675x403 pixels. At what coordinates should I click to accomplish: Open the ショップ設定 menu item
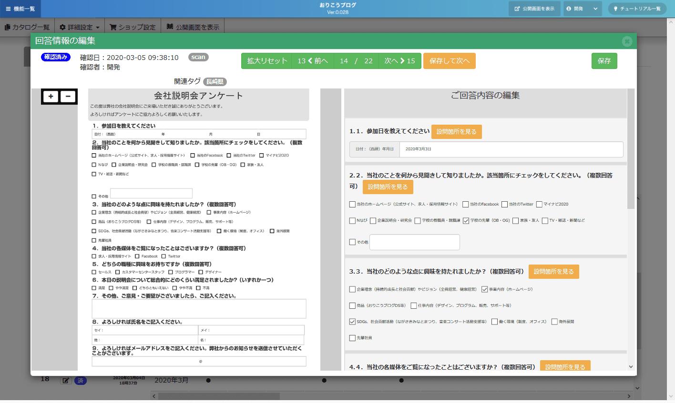[x=133, y=27]
